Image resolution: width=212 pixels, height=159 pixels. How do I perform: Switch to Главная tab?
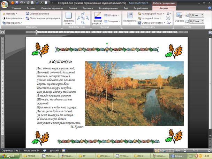click(x=17, y=8)
